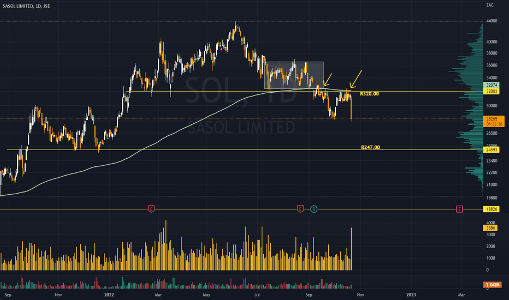
Task: Click the SASOL LIMITED, 1D, JSE chart title
Action: tap(26, 6)
